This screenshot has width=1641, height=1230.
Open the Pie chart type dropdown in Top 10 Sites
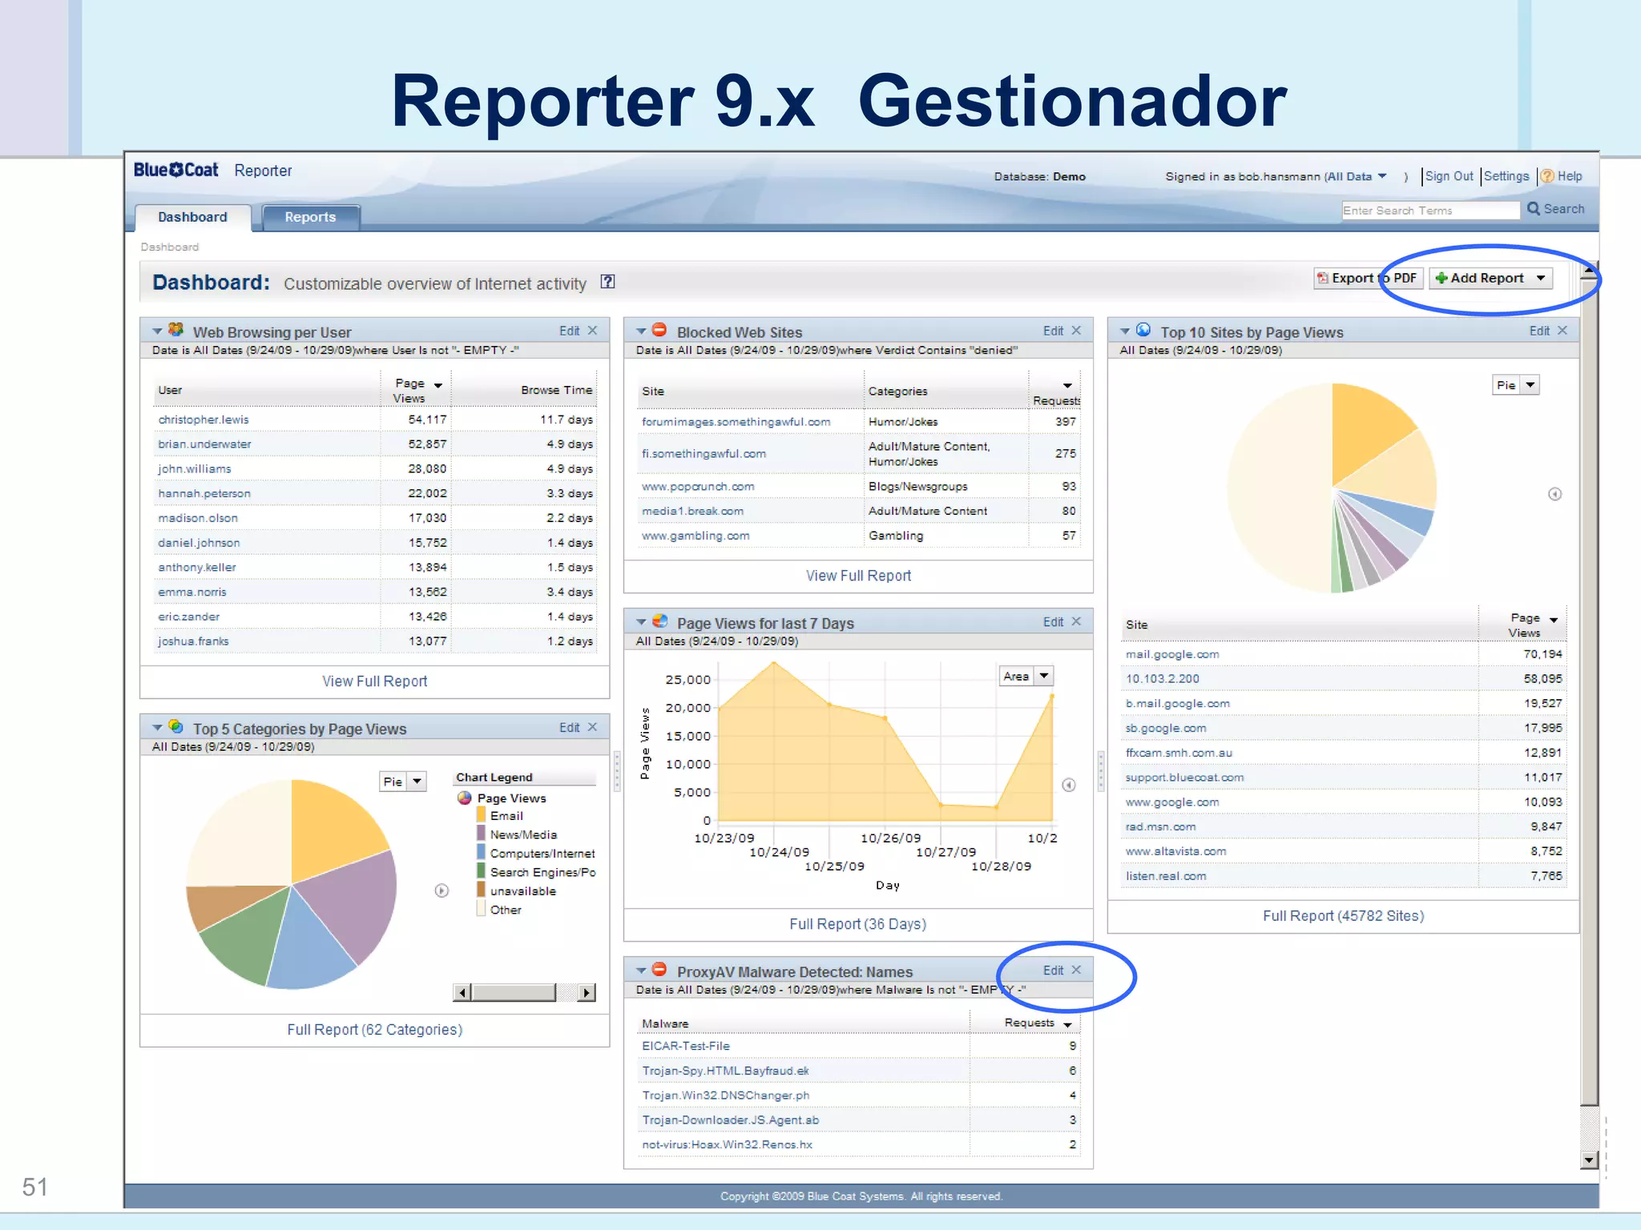(x=1530, y=385)
